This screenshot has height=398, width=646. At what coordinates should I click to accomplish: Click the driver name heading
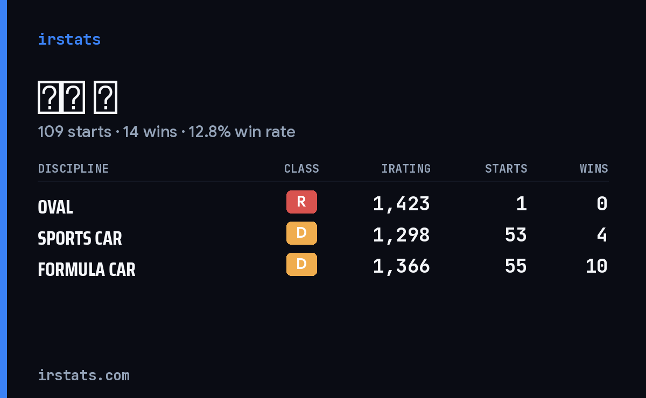pos(78,98)
